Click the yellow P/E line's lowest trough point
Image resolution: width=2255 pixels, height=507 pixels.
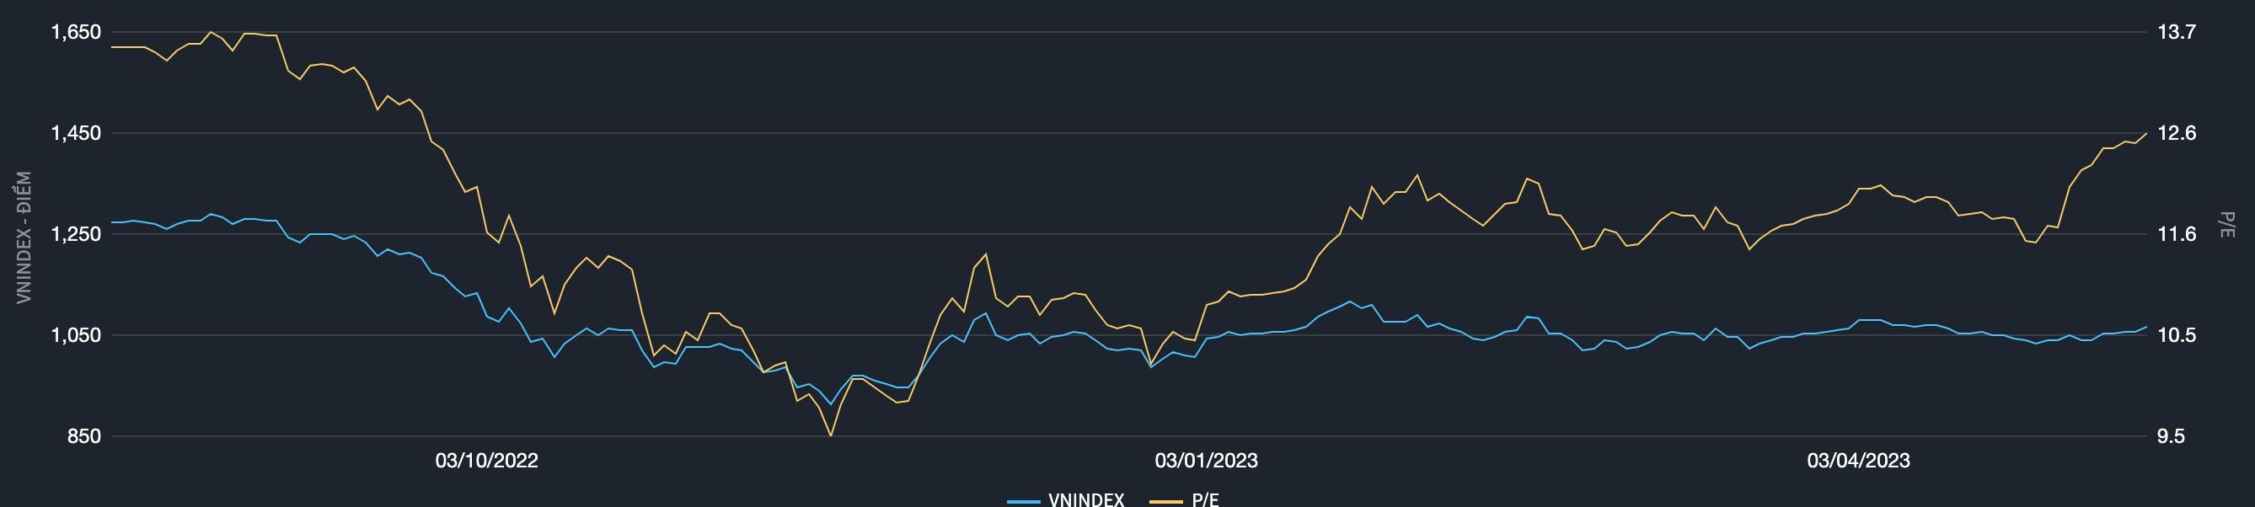(x=830, y=435)
